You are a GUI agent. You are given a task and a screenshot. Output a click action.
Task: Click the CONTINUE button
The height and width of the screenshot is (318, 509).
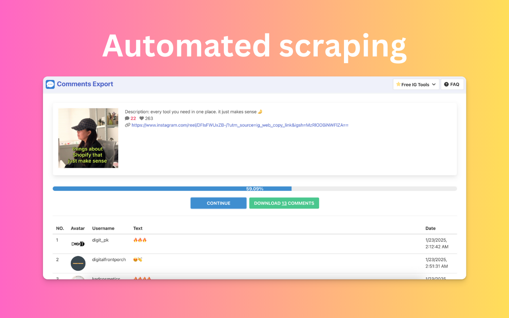tap(218, 203)
